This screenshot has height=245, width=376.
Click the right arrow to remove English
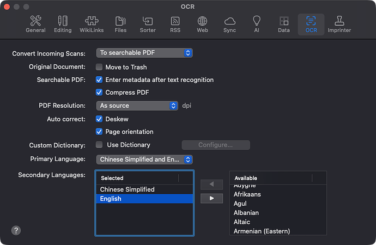[212, 198]
